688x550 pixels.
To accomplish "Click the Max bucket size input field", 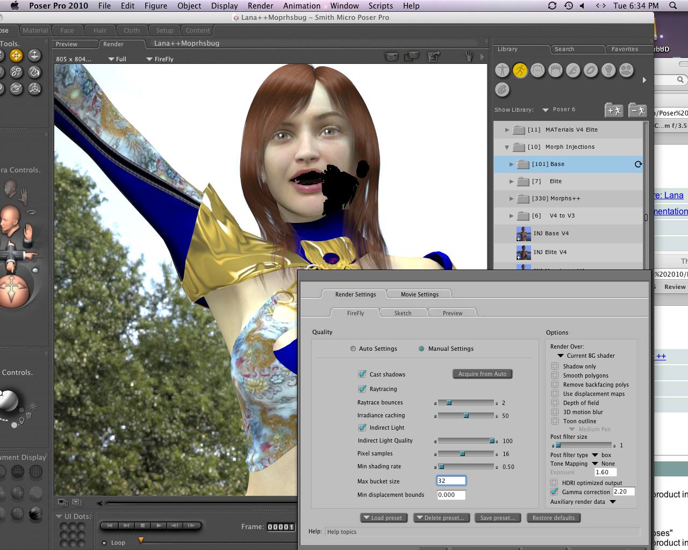I will point(451,481).
